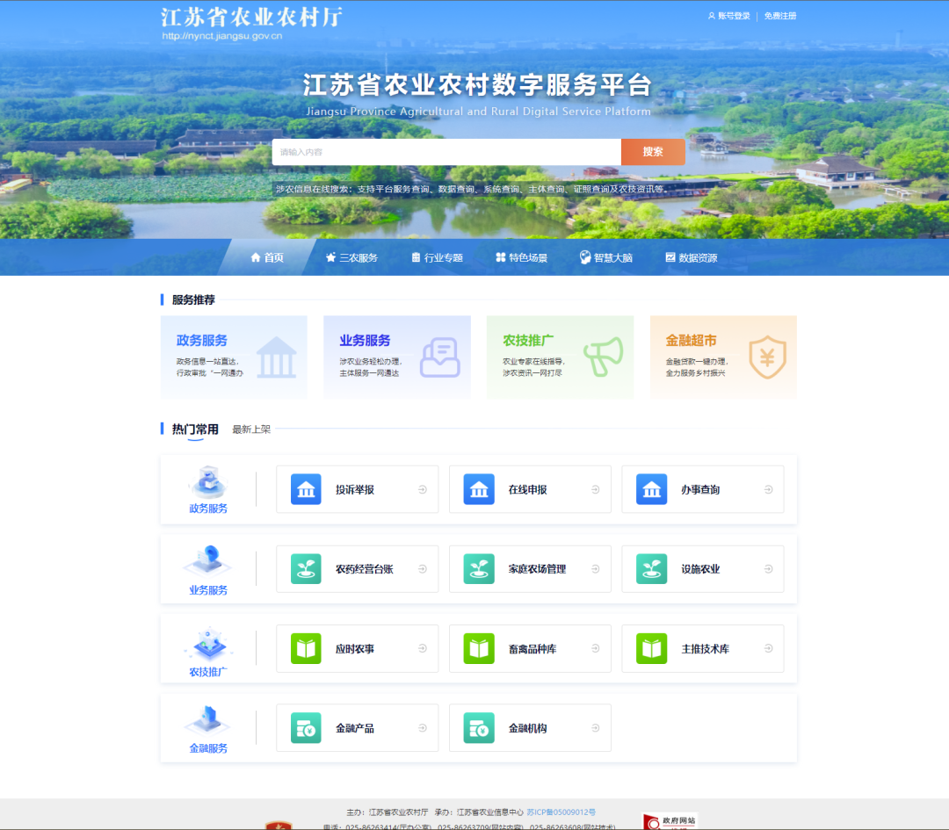Open the 农技推广 recommendation card
949x830 pixels.
click(560, 357)
